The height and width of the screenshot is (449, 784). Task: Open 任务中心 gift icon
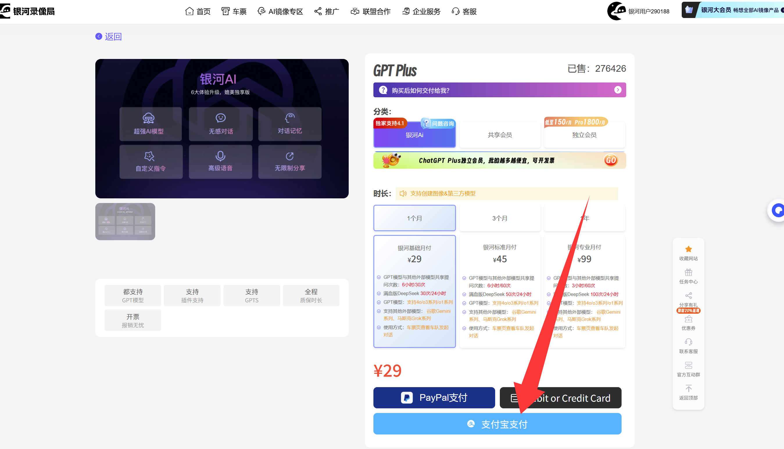(x=688, y=272)
